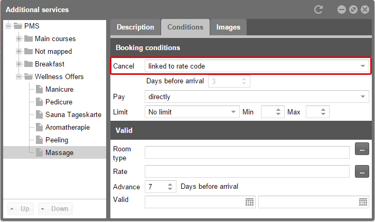Expand the Breakfast tree node
375x222 pixels.
coord(18,64)
